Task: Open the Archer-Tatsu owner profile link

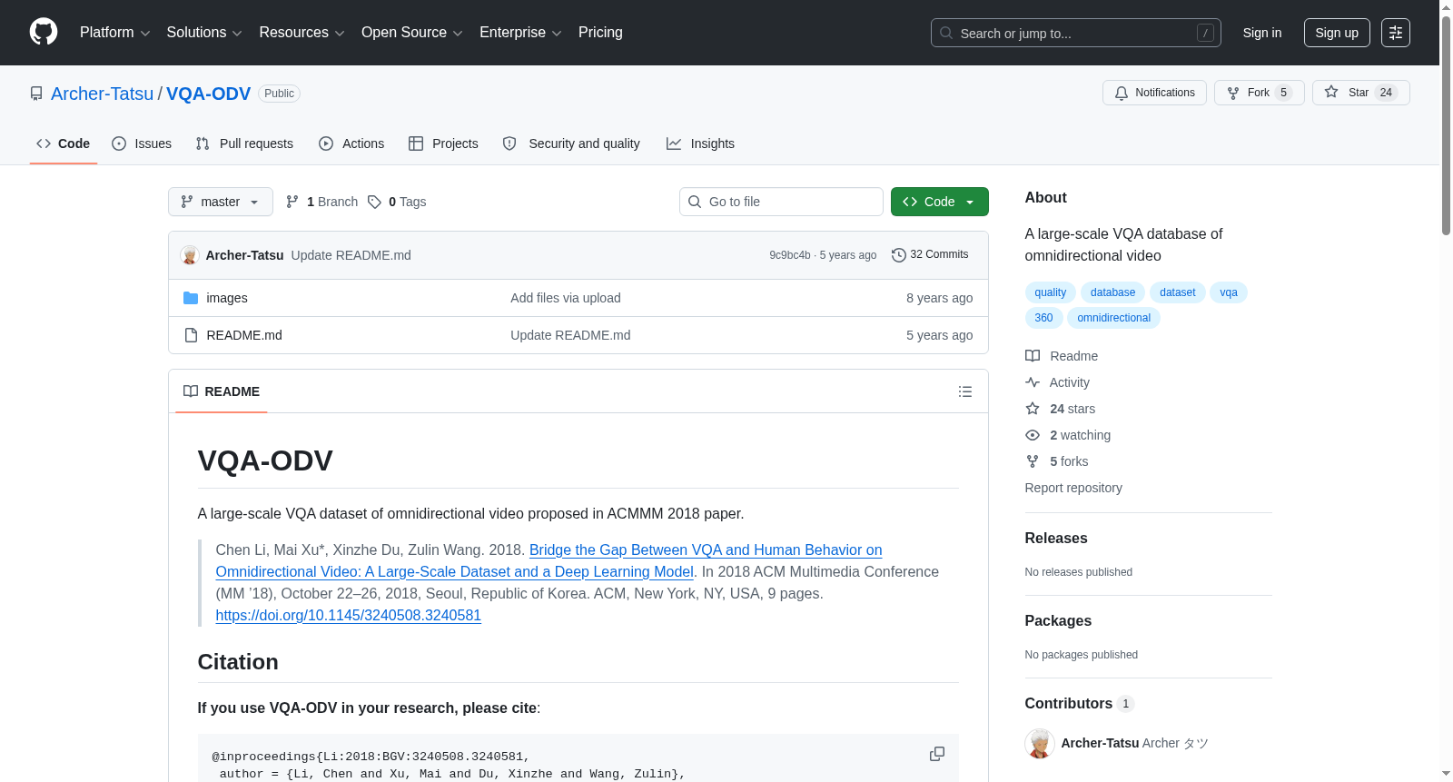Action: tap(103, 94)
